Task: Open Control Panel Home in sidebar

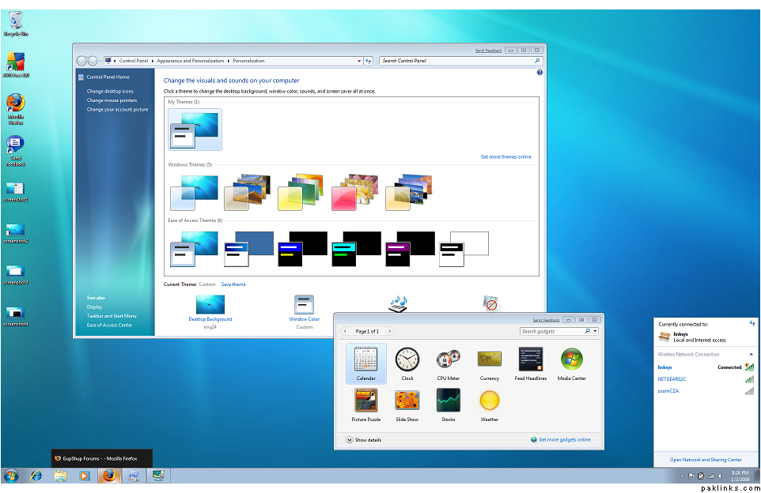Action: (108, 77)
